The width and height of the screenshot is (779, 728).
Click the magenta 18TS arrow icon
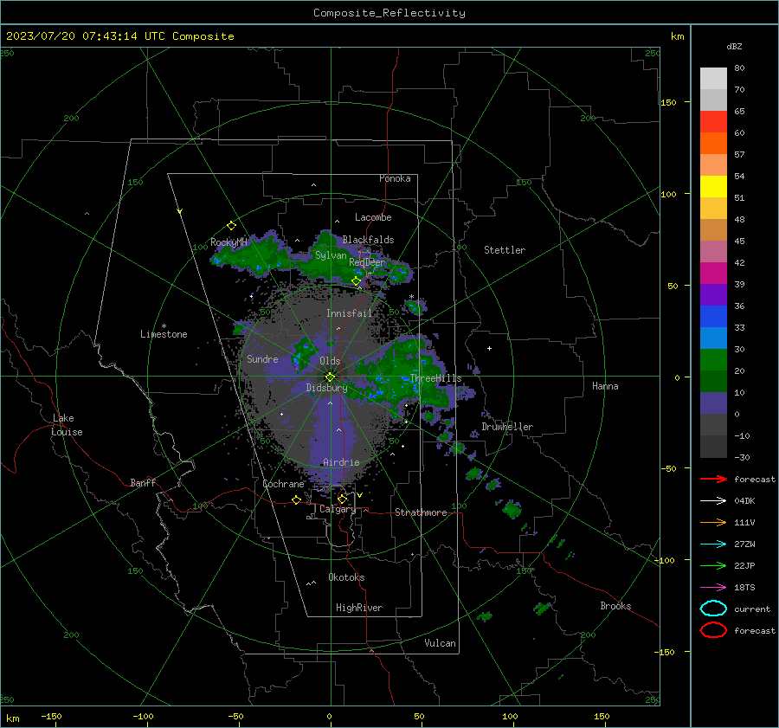(713, 587)
